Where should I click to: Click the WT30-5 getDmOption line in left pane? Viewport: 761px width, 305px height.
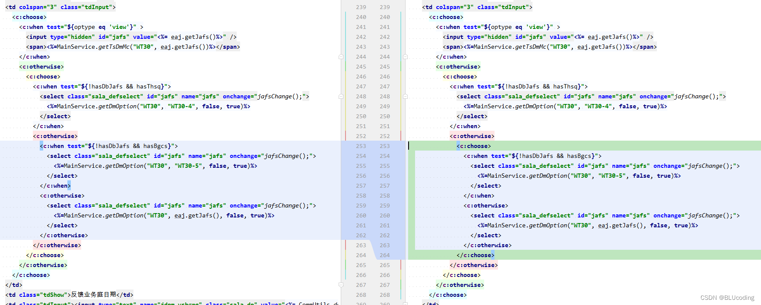tap(155, 166)
